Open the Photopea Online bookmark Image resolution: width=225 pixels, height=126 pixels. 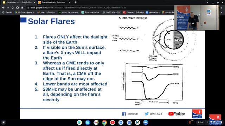click(91, 13)
